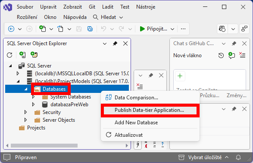Click the Open File toolbar icon
Viewport: 253px width, 163px height.
tap(60, 29)
